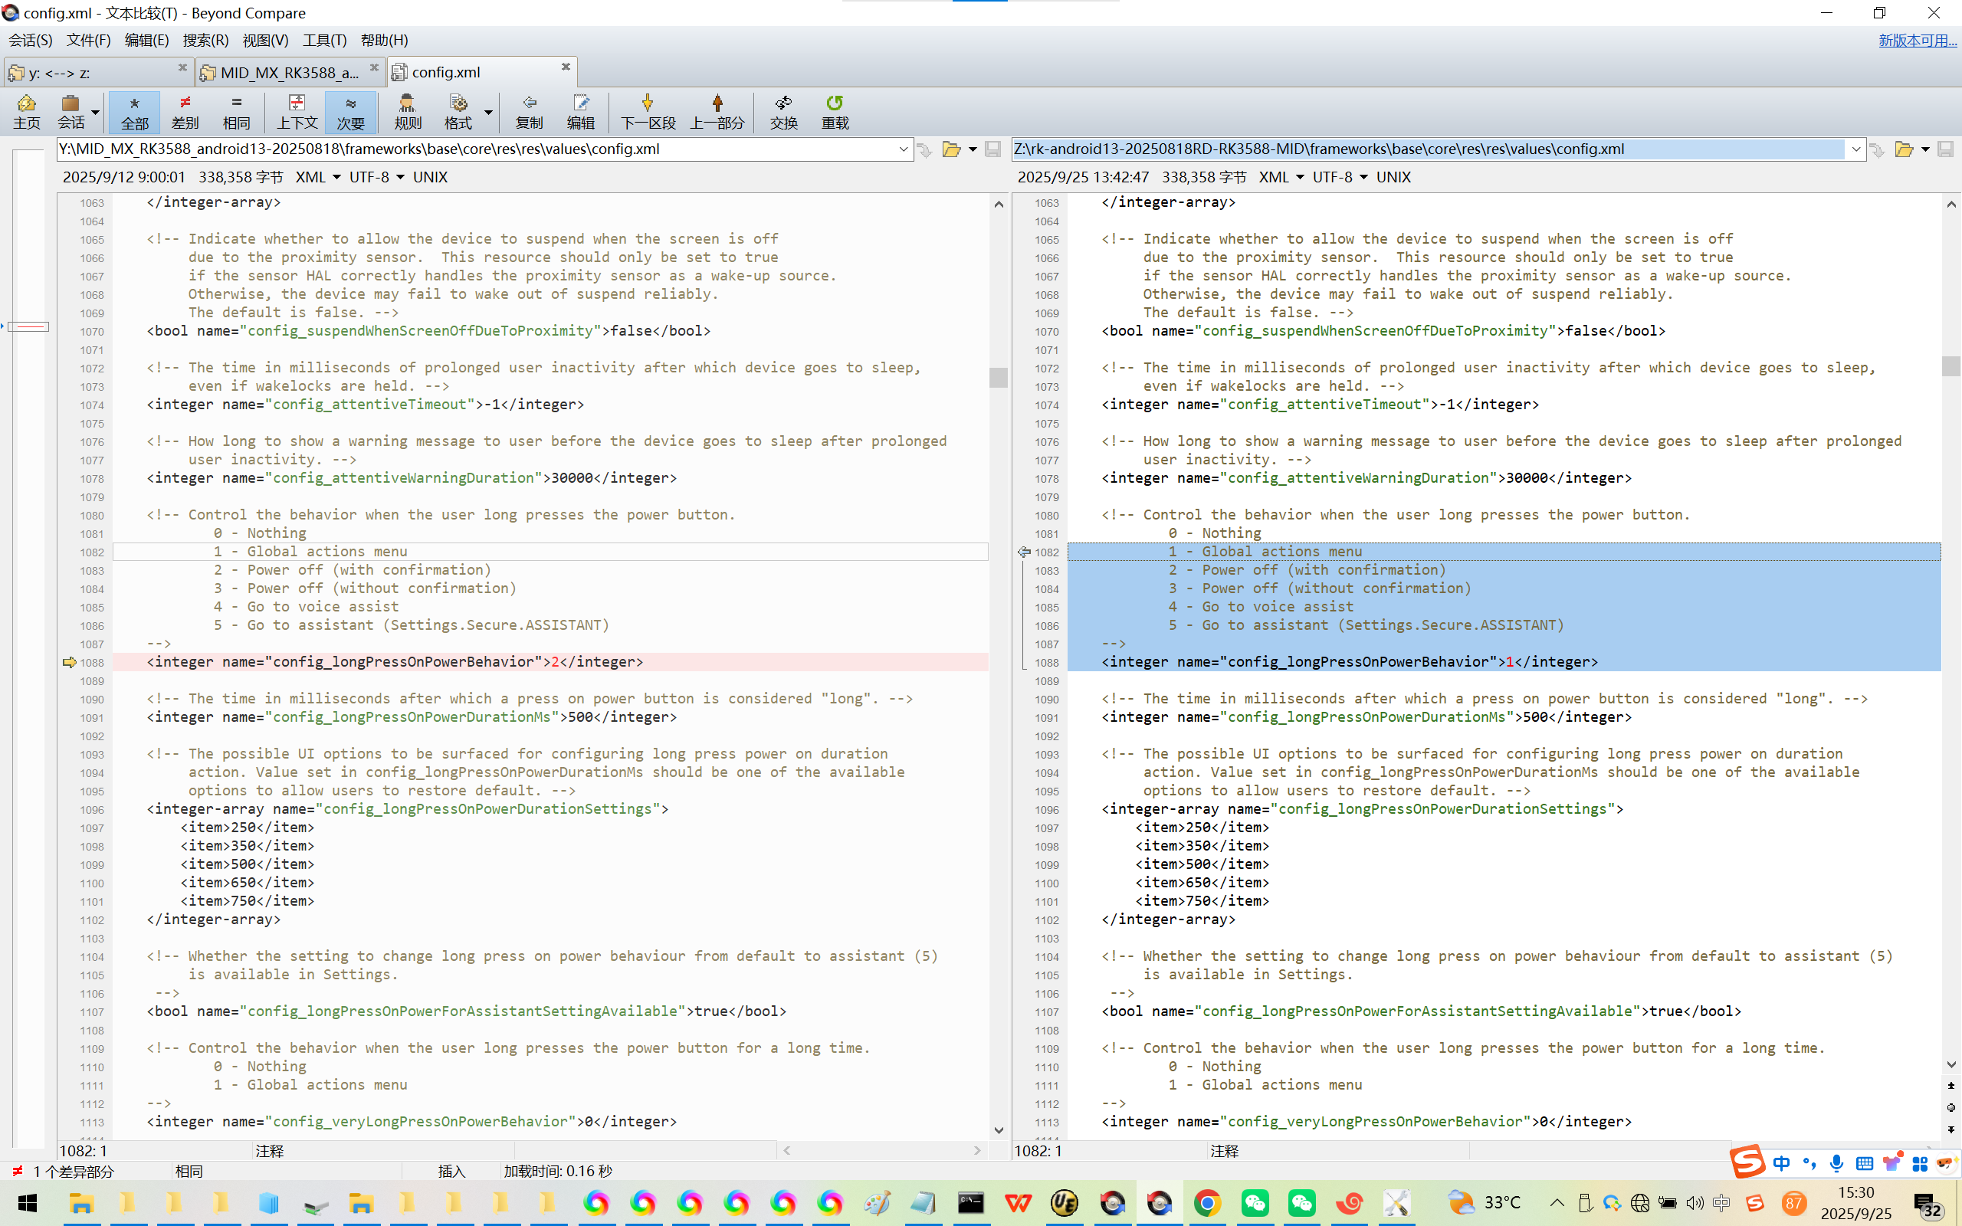Click the left pane vertical scrollbar thumb
This screenshot has height=1226, width=1962.
coord(998,378)
